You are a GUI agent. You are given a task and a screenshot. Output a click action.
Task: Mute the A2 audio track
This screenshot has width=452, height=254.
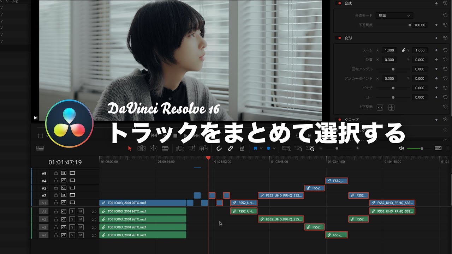click(x=81, y=219)
